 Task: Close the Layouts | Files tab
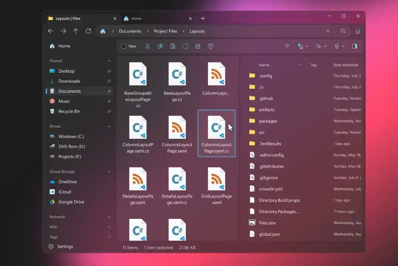click(x=115, y=19)
